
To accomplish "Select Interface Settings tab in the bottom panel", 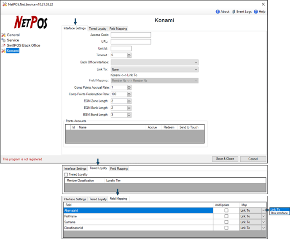I will (x=75, y=199).
